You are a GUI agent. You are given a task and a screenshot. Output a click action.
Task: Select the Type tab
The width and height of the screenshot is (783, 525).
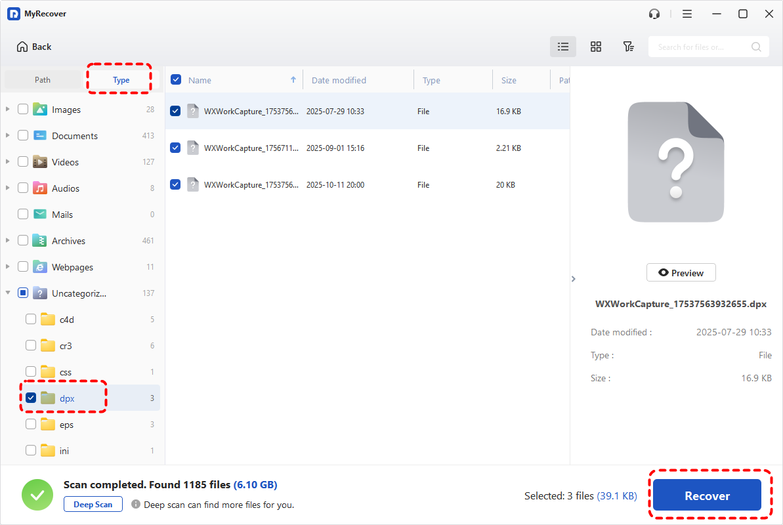[121, 80]
